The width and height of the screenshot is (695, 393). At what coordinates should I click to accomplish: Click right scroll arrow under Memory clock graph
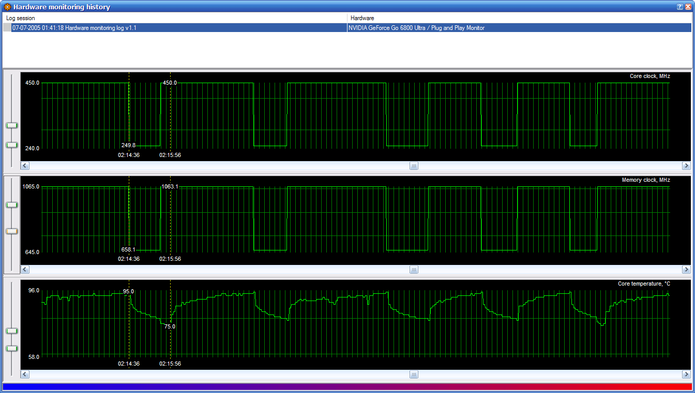(686, 270)
